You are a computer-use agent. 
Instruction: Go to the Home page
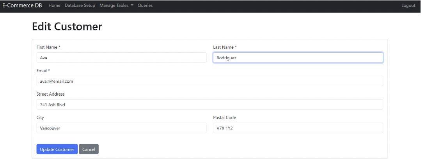pyautogui.click(x=54, y=5)
